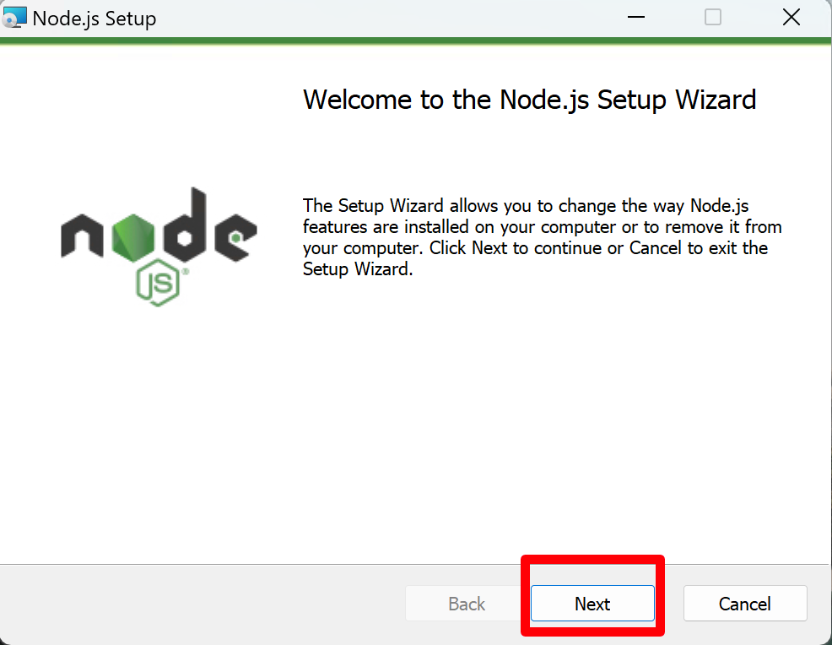The height and width of the screenshot is (645, 832).
Task: Close the Node.js Setup window
Action: pyautogui.click(x=791, y=18)
